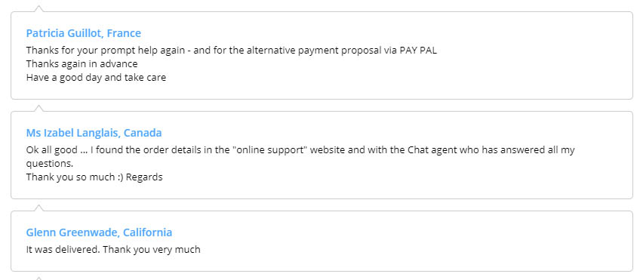The image size is (643, 280).
Task: Click the quoted "online support" phrase
Action: tap(270, 150)
